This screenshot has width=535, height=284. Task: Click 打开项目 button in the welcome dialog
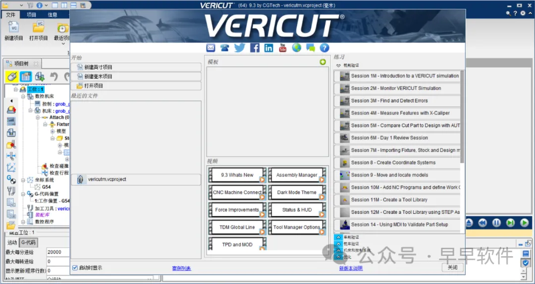point(136,86)
